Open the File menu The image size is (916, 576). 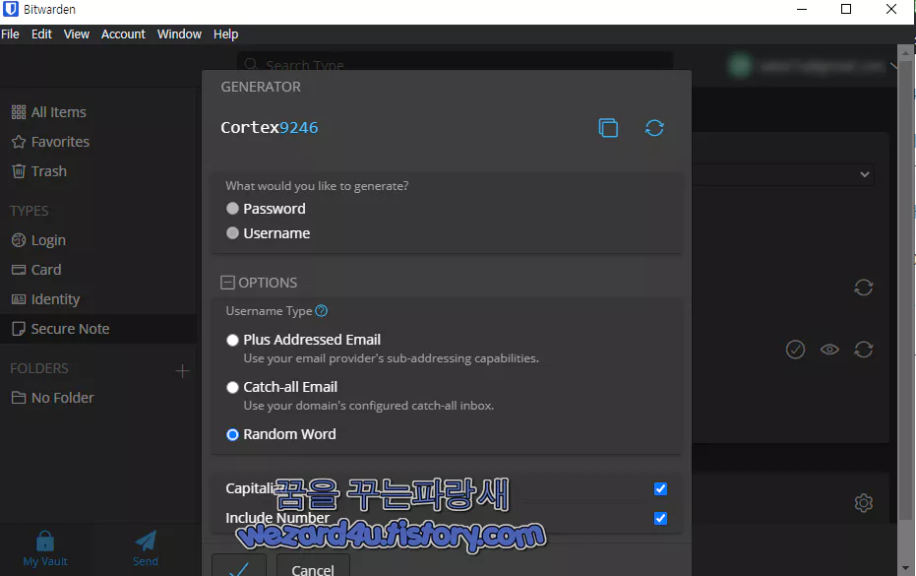10,33
